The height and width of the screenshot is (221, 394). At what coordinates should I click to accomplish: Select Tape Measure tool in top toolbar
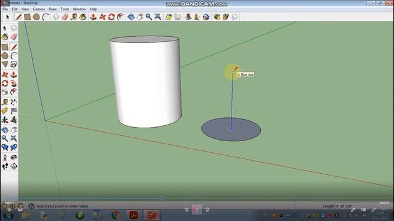pos(74,17)
